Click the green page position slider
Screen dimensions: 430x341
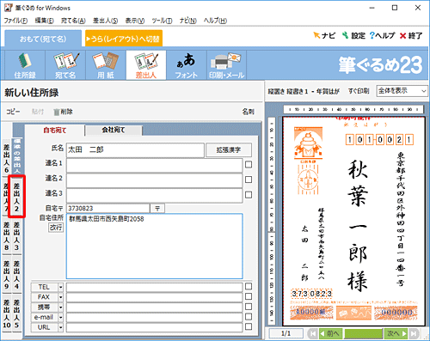(x=363, y=333)
